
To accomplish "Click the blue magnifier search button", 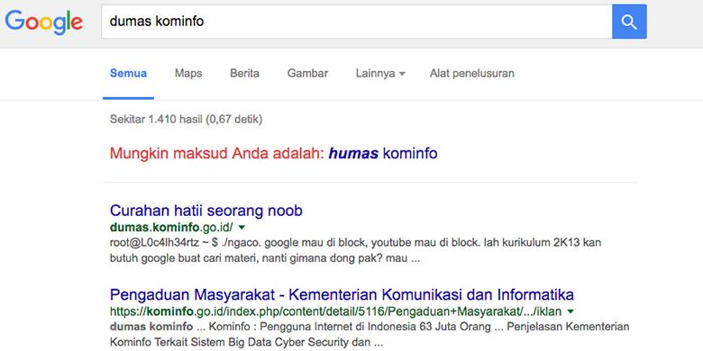I will 629,22.
